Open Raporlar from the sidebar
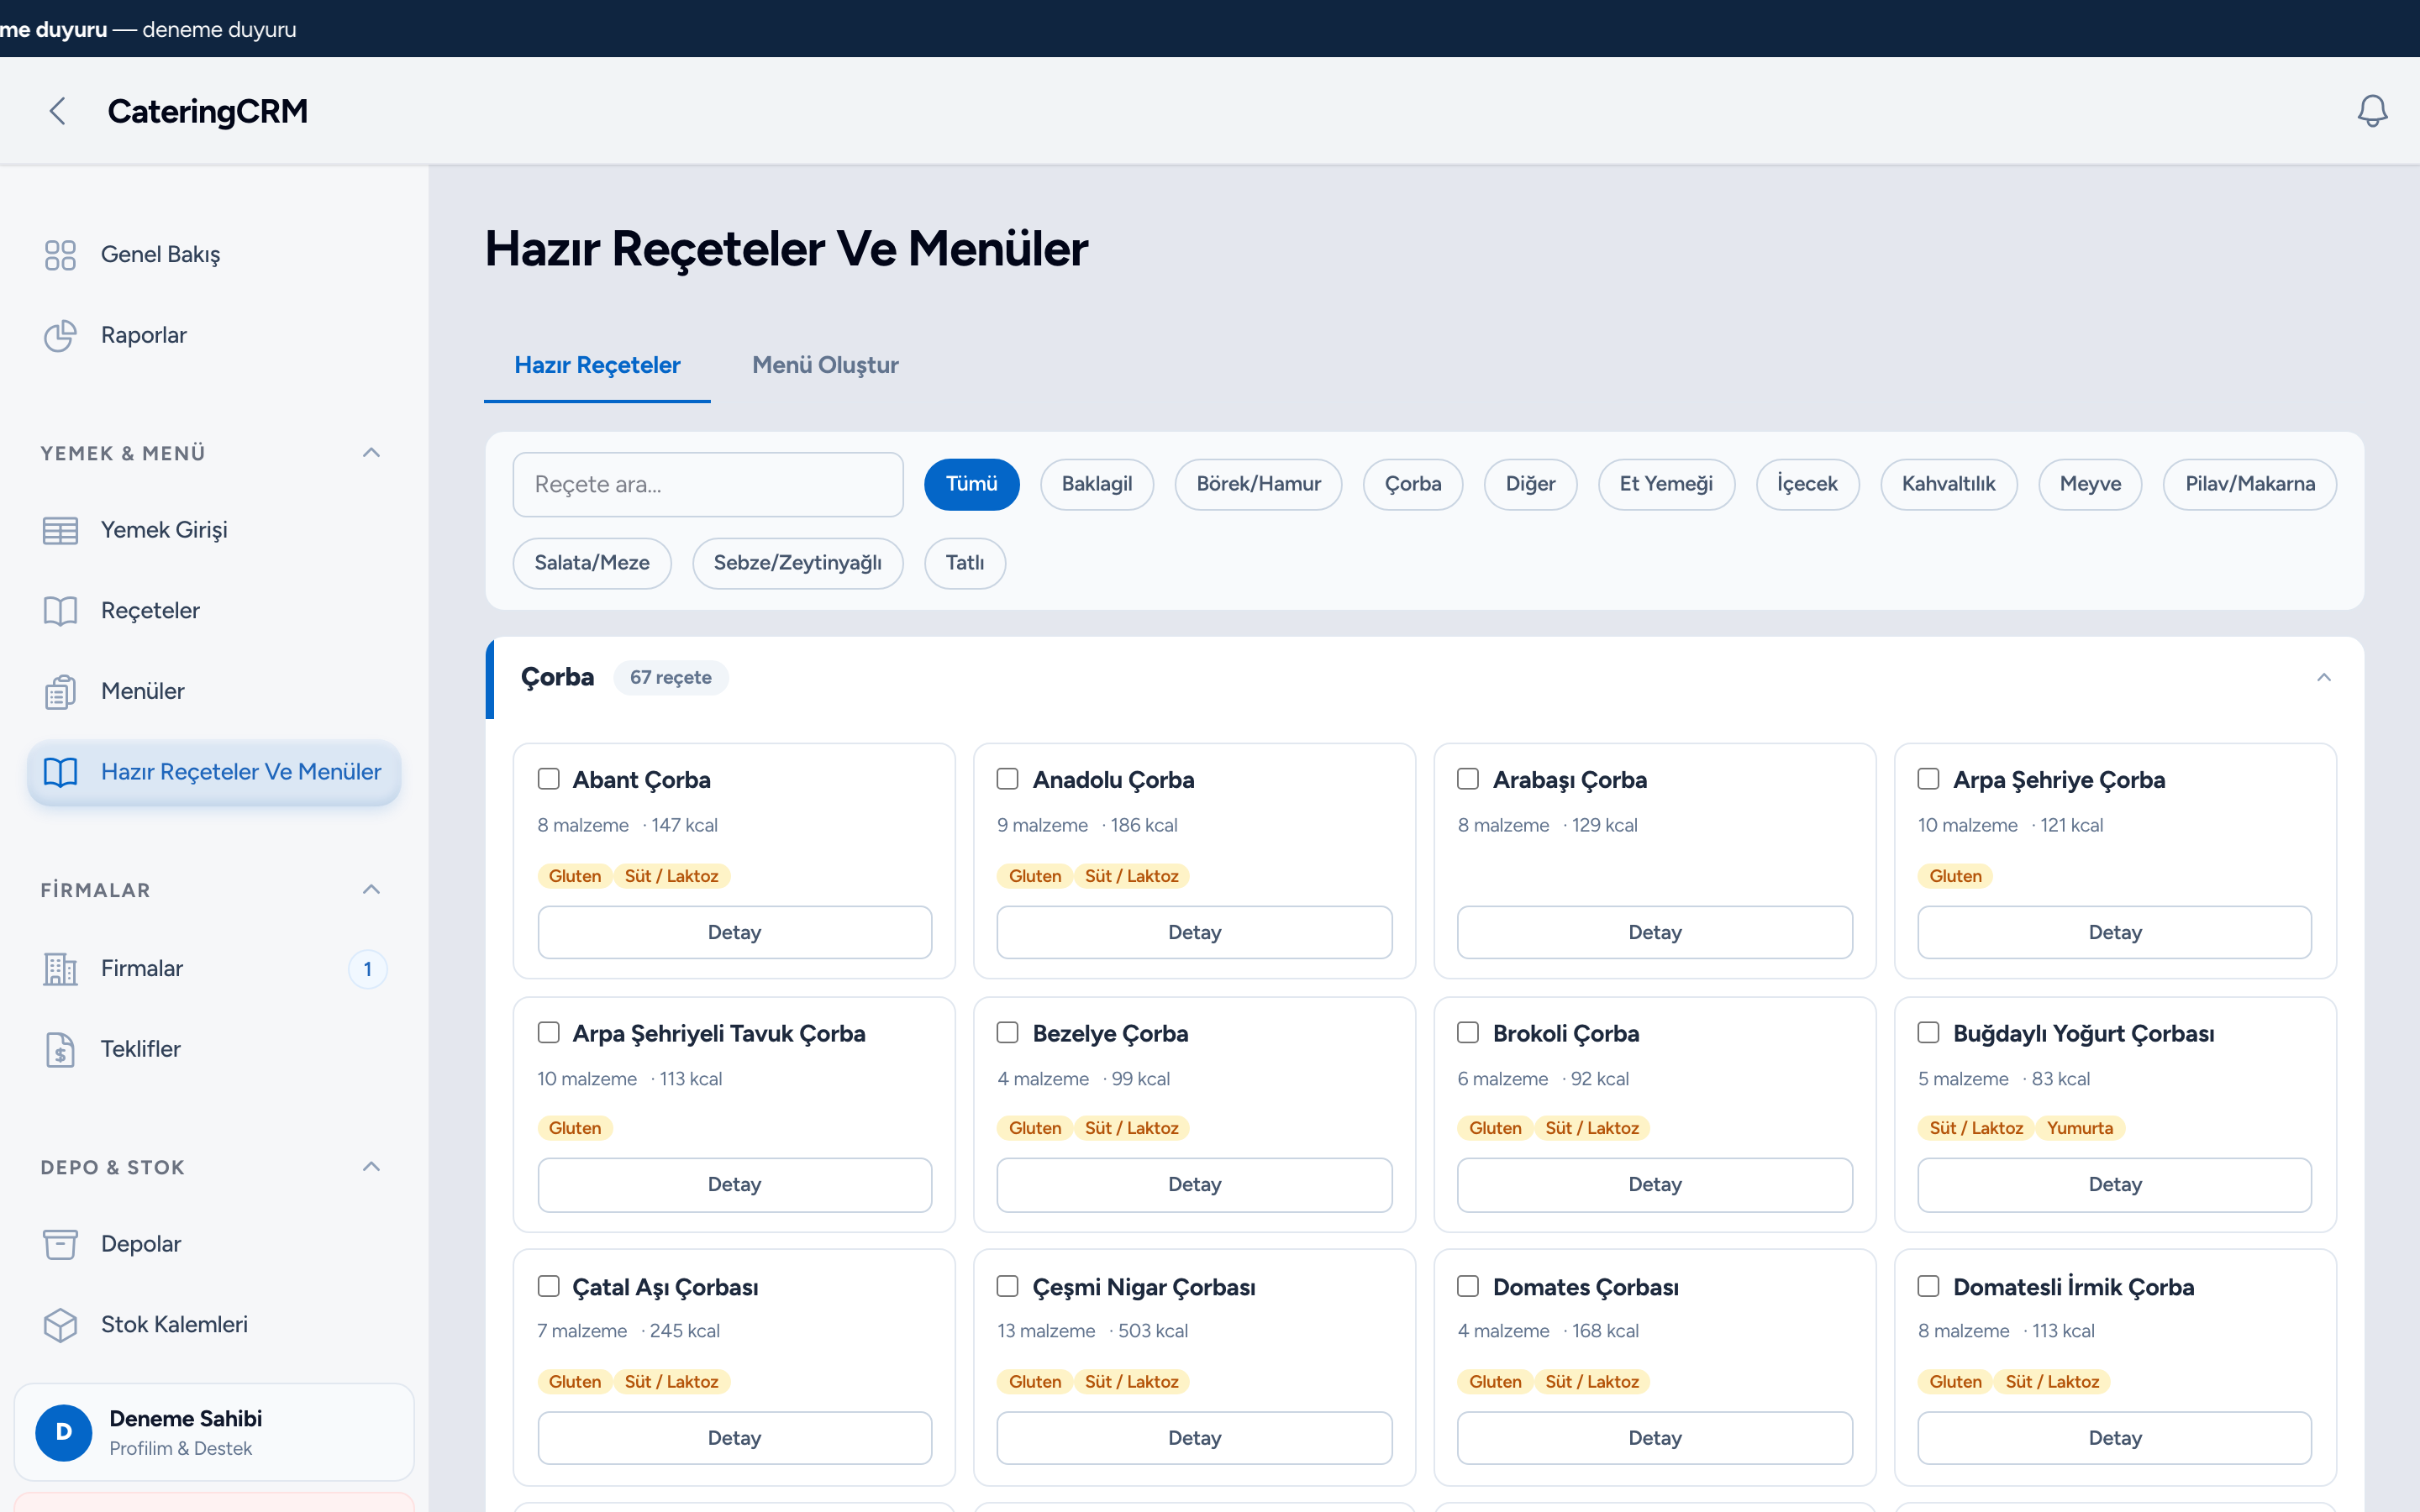 pos(214,336)
